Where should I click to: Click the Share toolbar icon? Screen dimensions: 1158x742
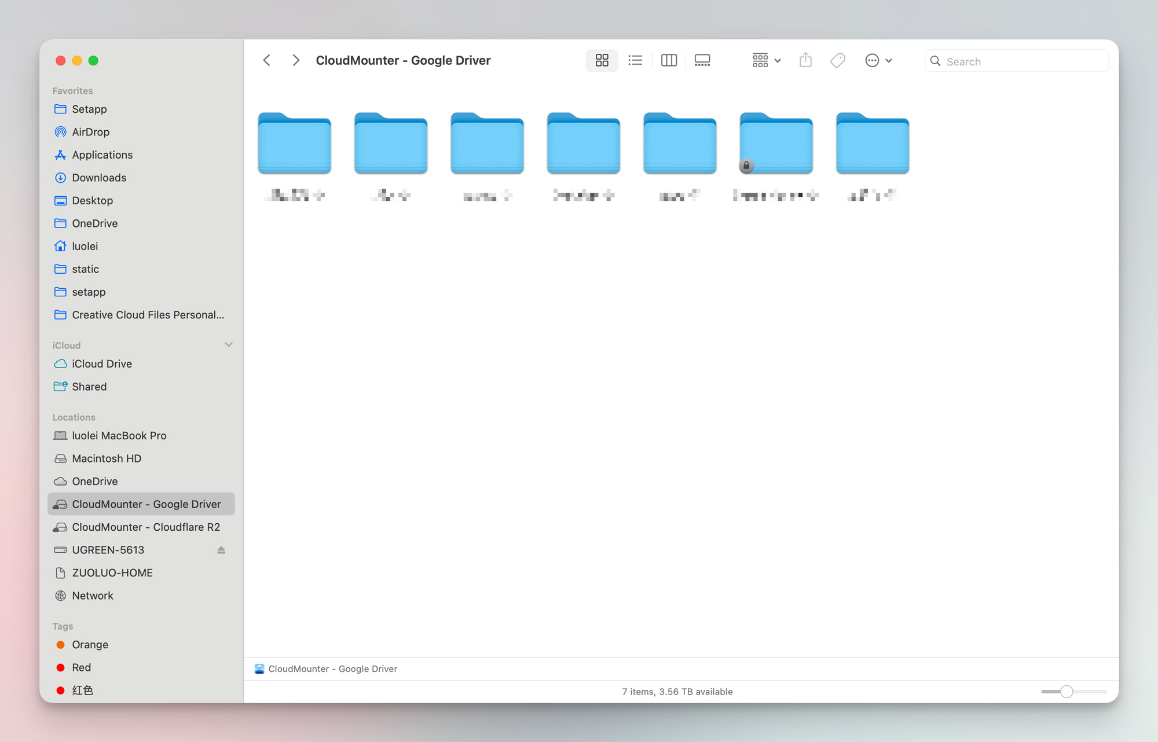[805, 60]
